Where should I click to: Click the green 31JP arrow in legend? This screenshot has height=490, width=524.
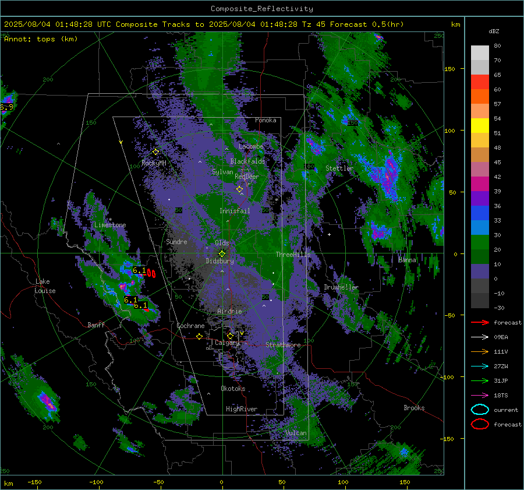coord(480,380)
